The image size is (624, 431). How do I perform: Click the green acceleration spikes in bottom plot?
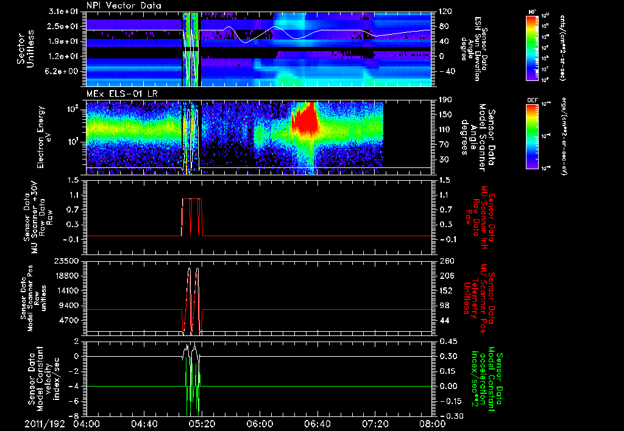(192, 388)
